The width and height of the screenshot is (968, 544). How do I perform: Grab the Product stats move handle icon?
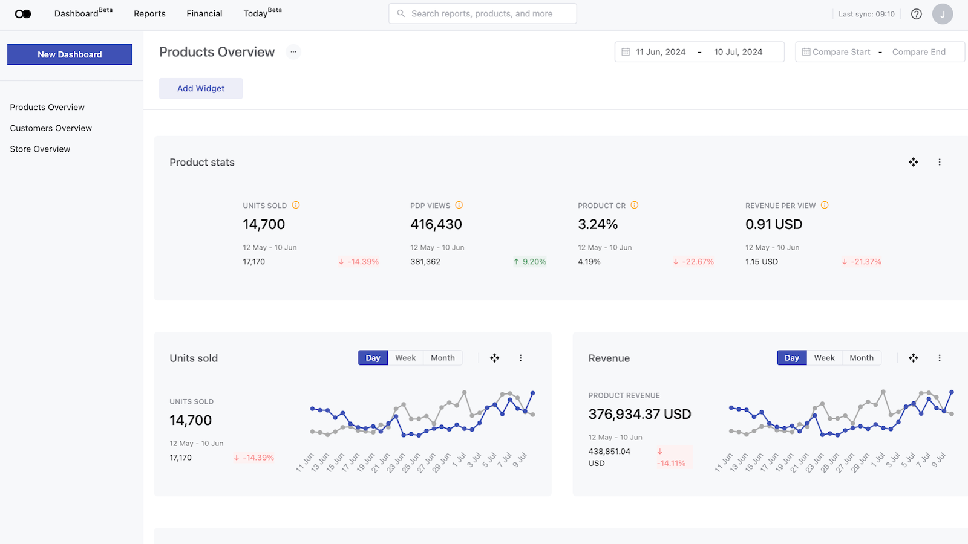(913, 162)
